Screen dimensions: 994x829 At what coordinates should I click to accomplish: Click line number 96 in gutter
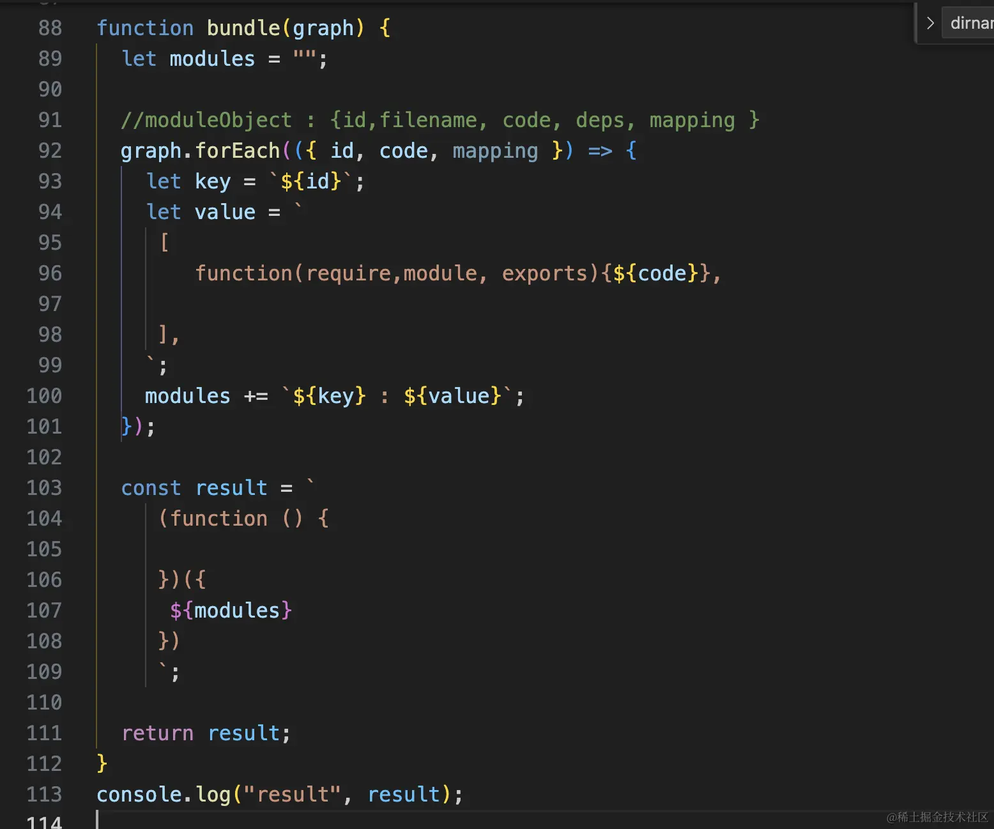pos(50,273)
